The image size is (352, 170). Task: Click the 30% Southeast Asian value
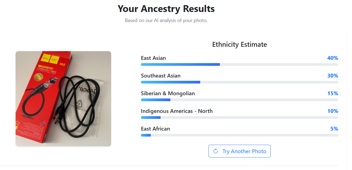click(x=333, y=76)
